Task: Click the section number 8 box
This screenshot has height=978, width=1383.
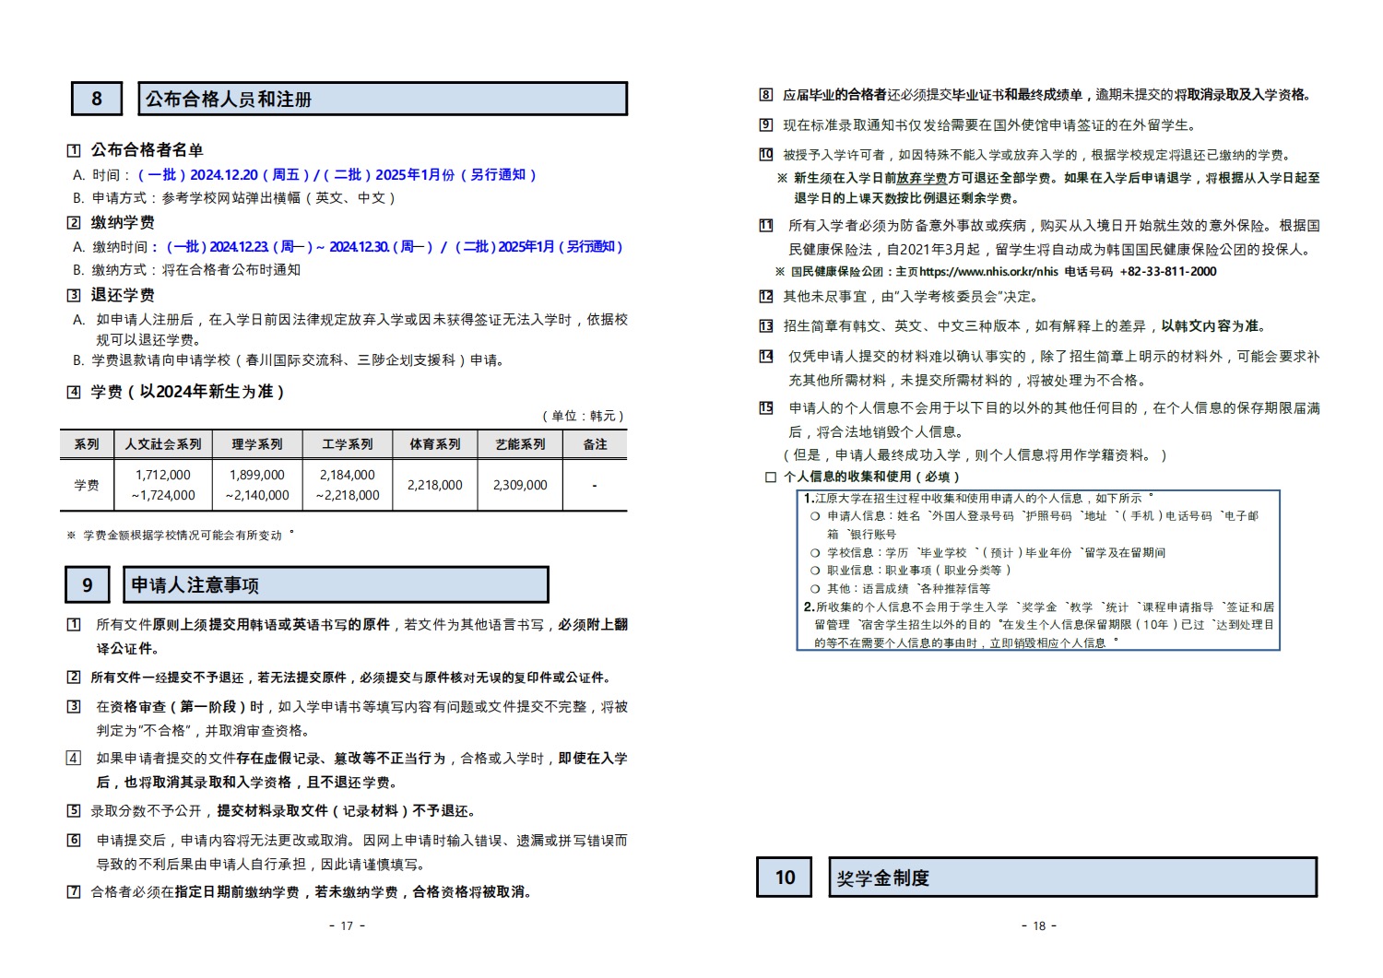Action: pyautogui.click(x=97, y=99)
